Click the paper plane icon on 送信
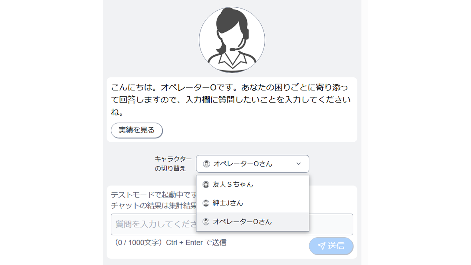Screen dimensions: 471x265 tap(321, 246)
